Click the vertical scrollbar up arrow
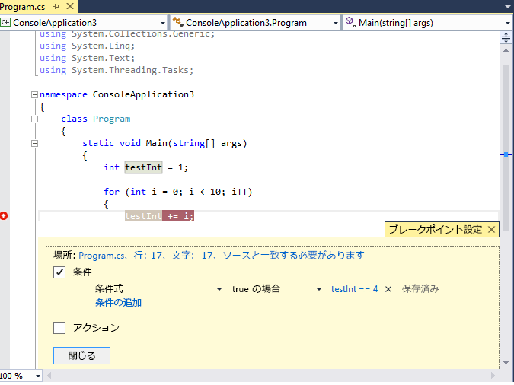This screenshot has height=385, width=514. click(506, 51)
